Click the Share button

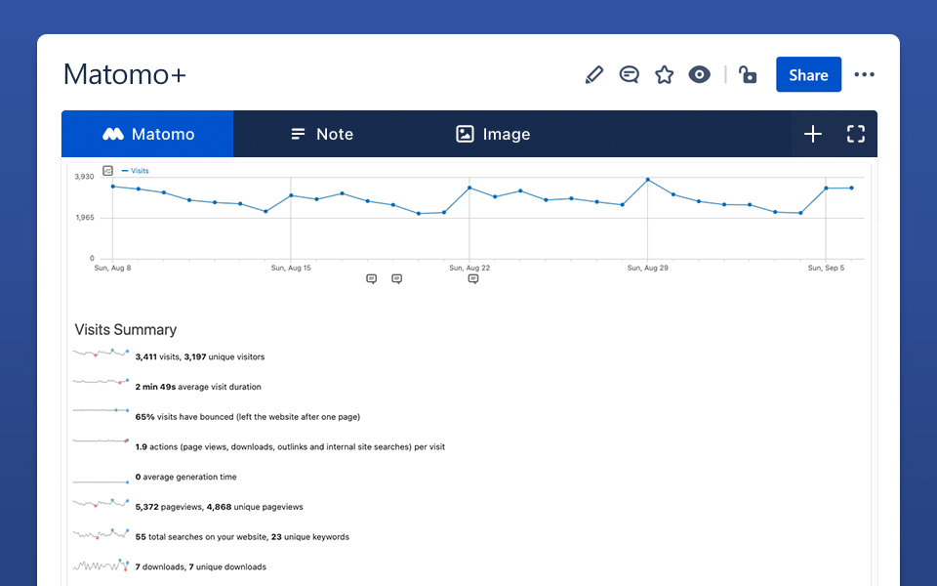tap(808, 75)
